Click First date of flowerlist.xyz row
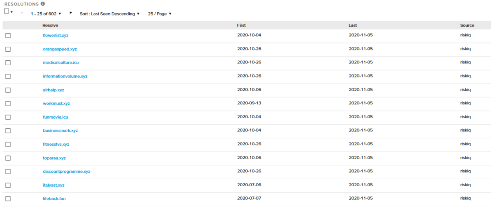 pyautogui.click(x=249, y=35)
